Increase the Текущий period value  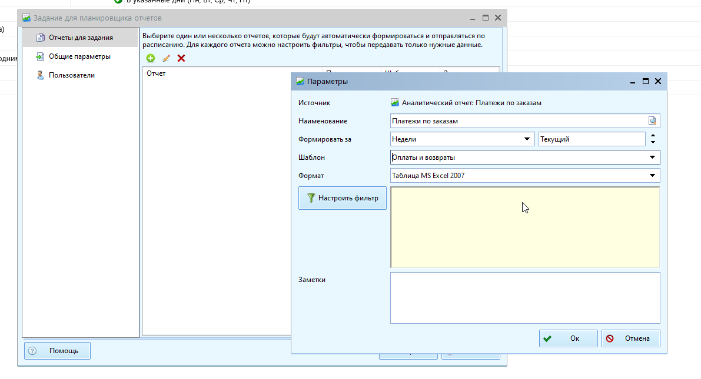(653, 135)
